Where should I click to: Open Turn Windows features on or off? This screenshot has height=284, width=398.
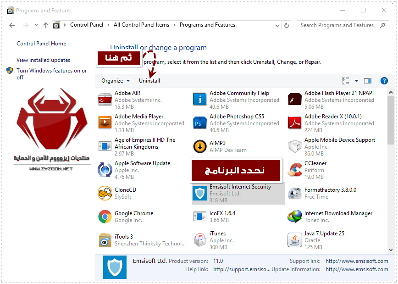(52, 74)
